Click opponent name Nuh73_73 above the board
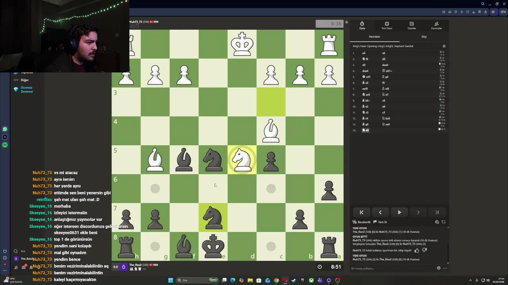The image size is (508, 285). pos(136,22)
